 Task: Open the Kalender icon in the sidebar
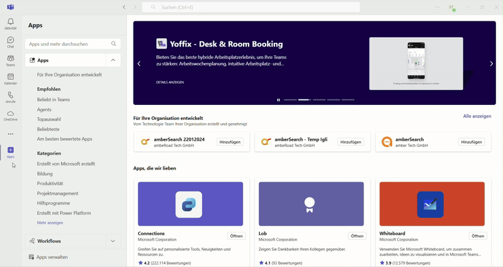(11, 79)
